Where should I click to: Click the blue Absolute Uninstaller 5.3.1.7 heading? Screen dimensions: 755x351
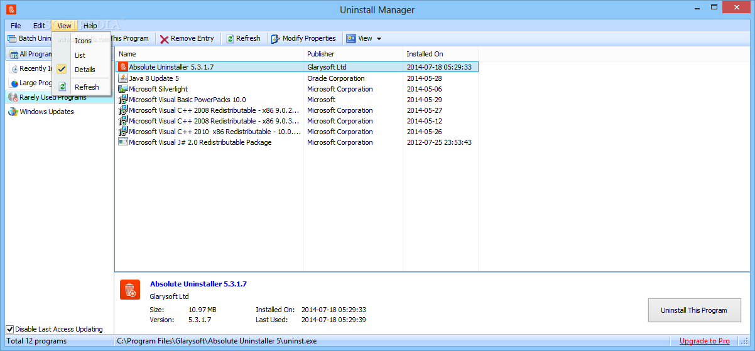click(198, 284)
